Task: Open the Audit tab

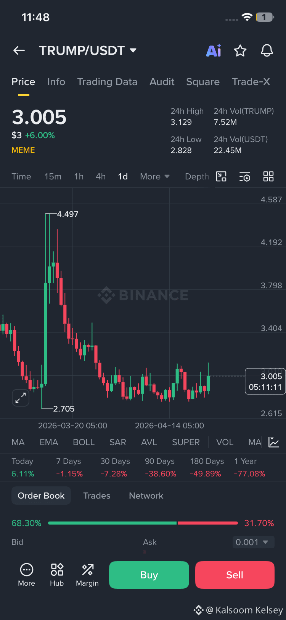Action: (x=162, y=82)
